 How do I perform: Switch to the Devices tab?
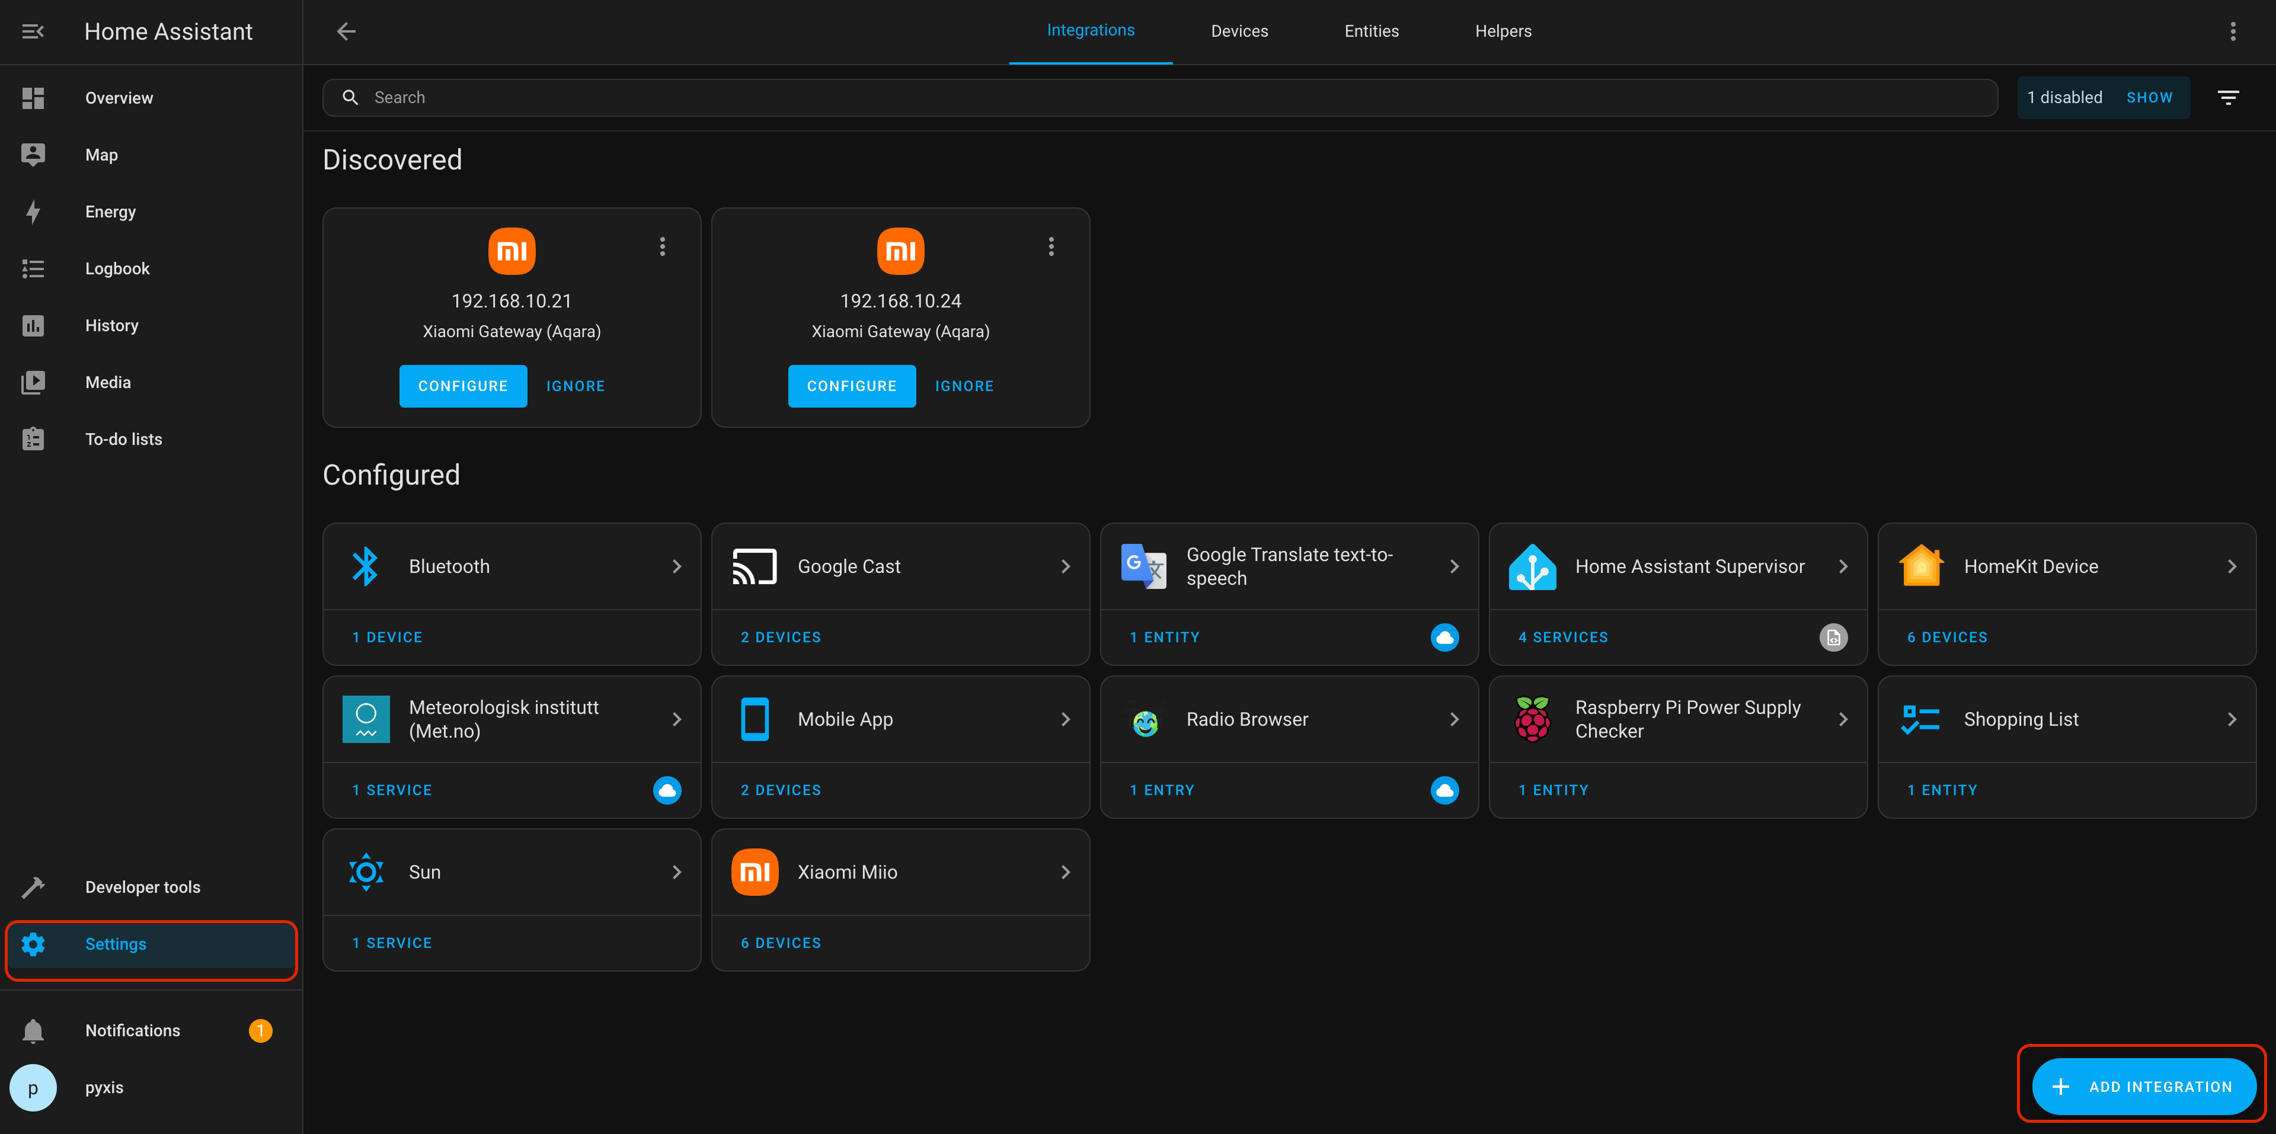click(1239, 32)
